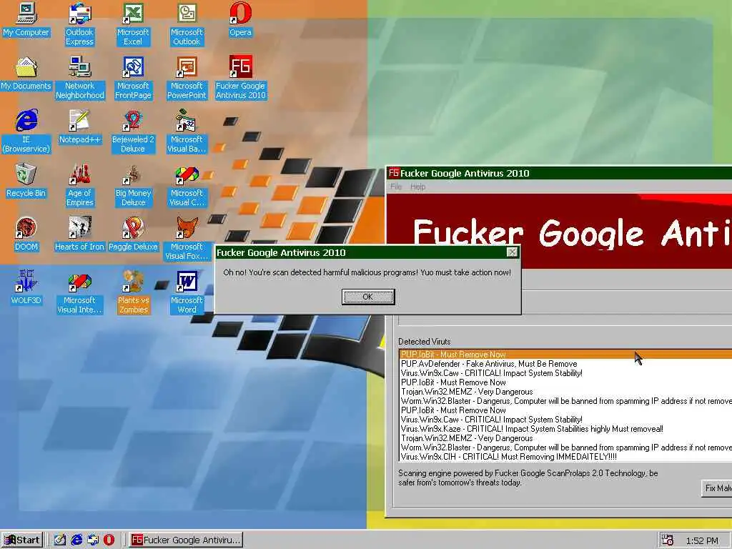Viewport: 732px width, 549px height.
Task: Open the Microsoft Word desktop shortcut
Action: pyautogui.click(x=187, y=292)
